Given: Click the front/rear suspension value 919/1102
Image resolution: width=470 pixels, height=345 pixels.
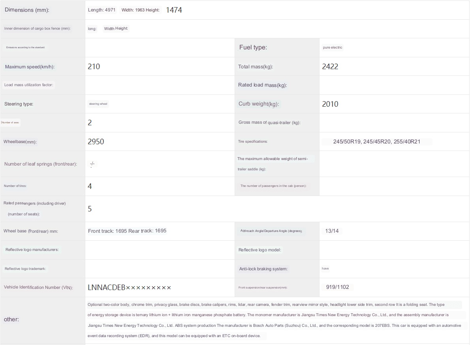Looking at the screenshot, I should coord(337,287).
